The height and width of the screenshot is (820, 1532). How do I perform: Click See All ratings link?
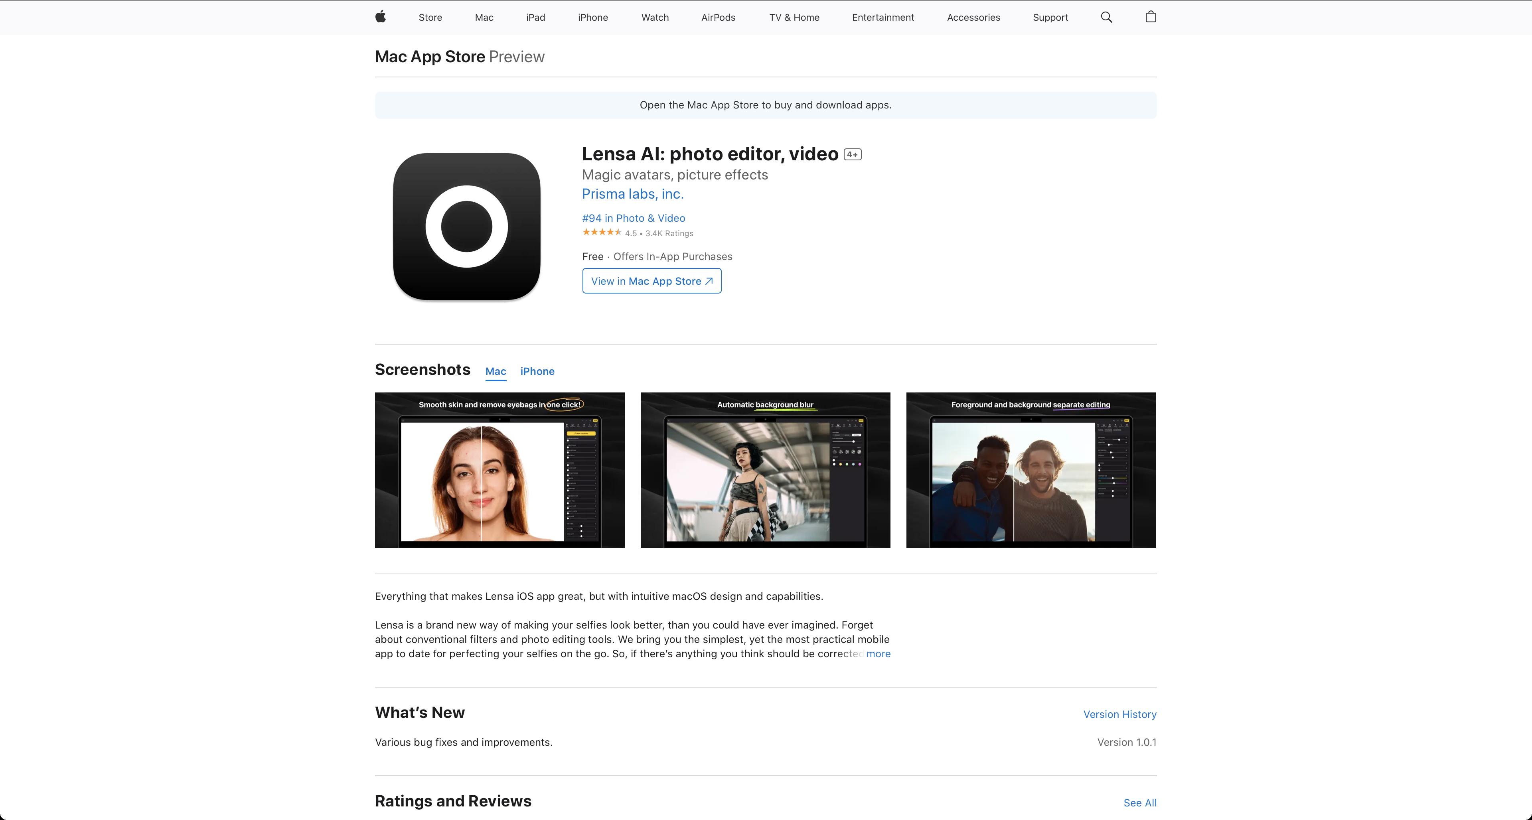point(1139,803)
